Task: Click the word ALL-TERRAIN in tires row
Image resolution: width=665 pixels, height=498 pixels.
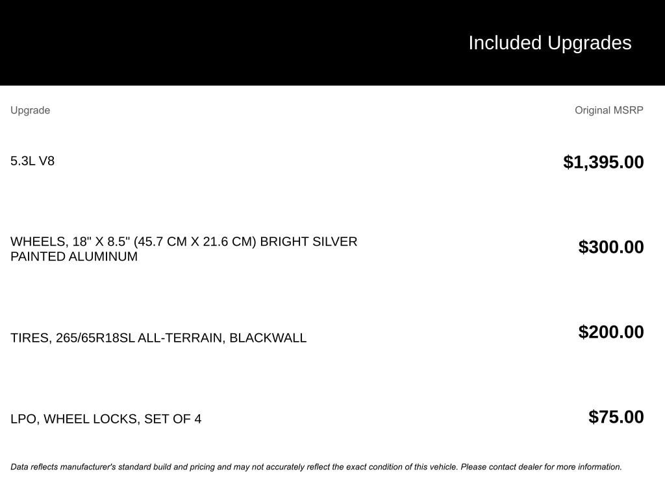Action: click(x=180, y=338)
